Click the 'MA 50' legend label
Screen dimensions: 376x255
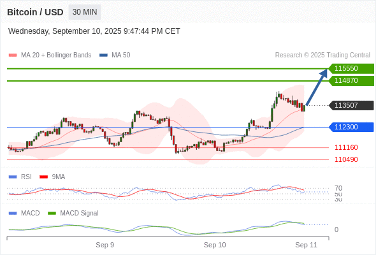(x=121, y=55)
